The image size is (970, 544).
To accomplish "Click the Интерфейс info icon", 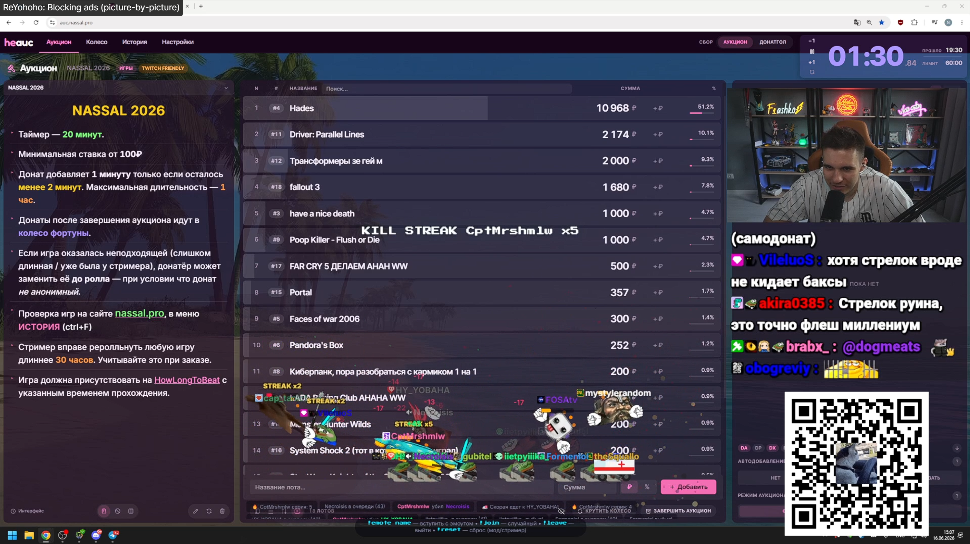I will (13, 511).
